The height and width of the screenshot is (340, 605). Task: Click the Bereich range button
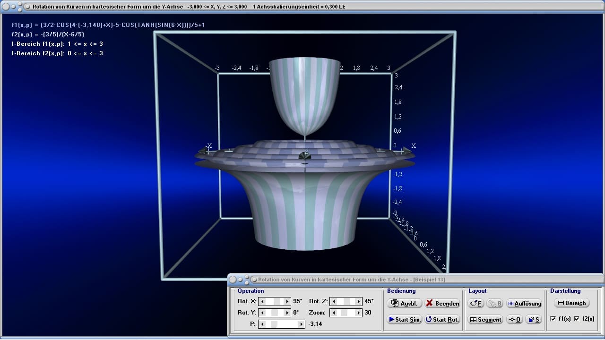[x=571, y=303]
